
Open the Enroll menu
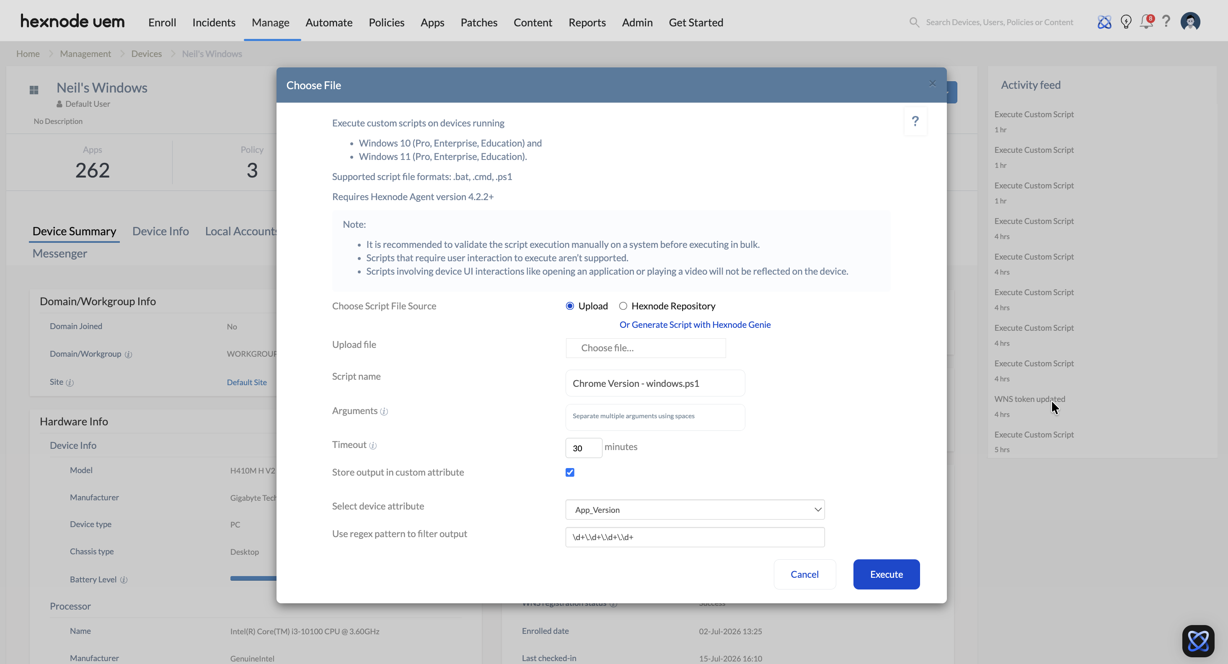(x=162, y=22)
